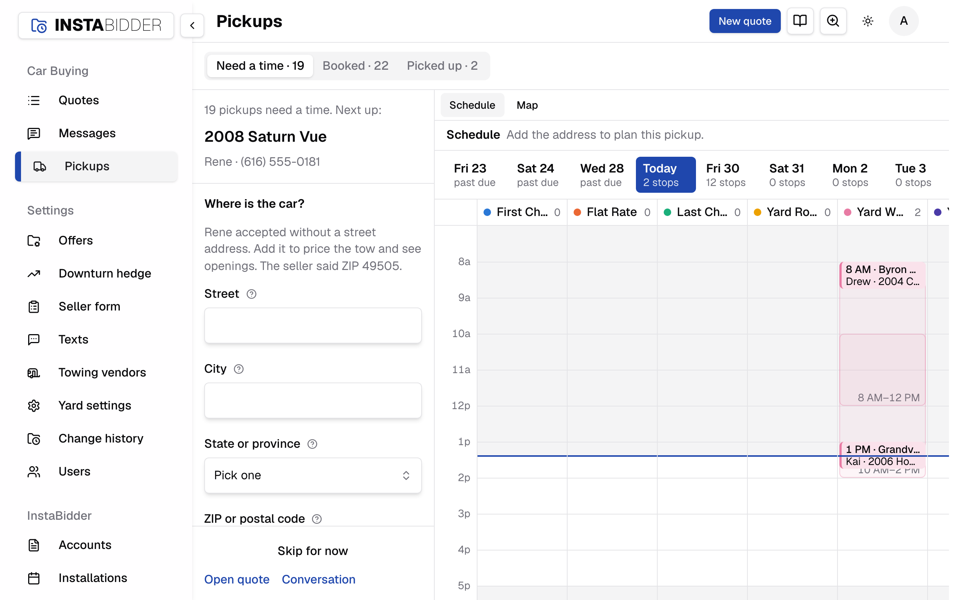The width and height of the screenshot is (961, 600).
Task: Click the City help question icon
Action: 239,369
